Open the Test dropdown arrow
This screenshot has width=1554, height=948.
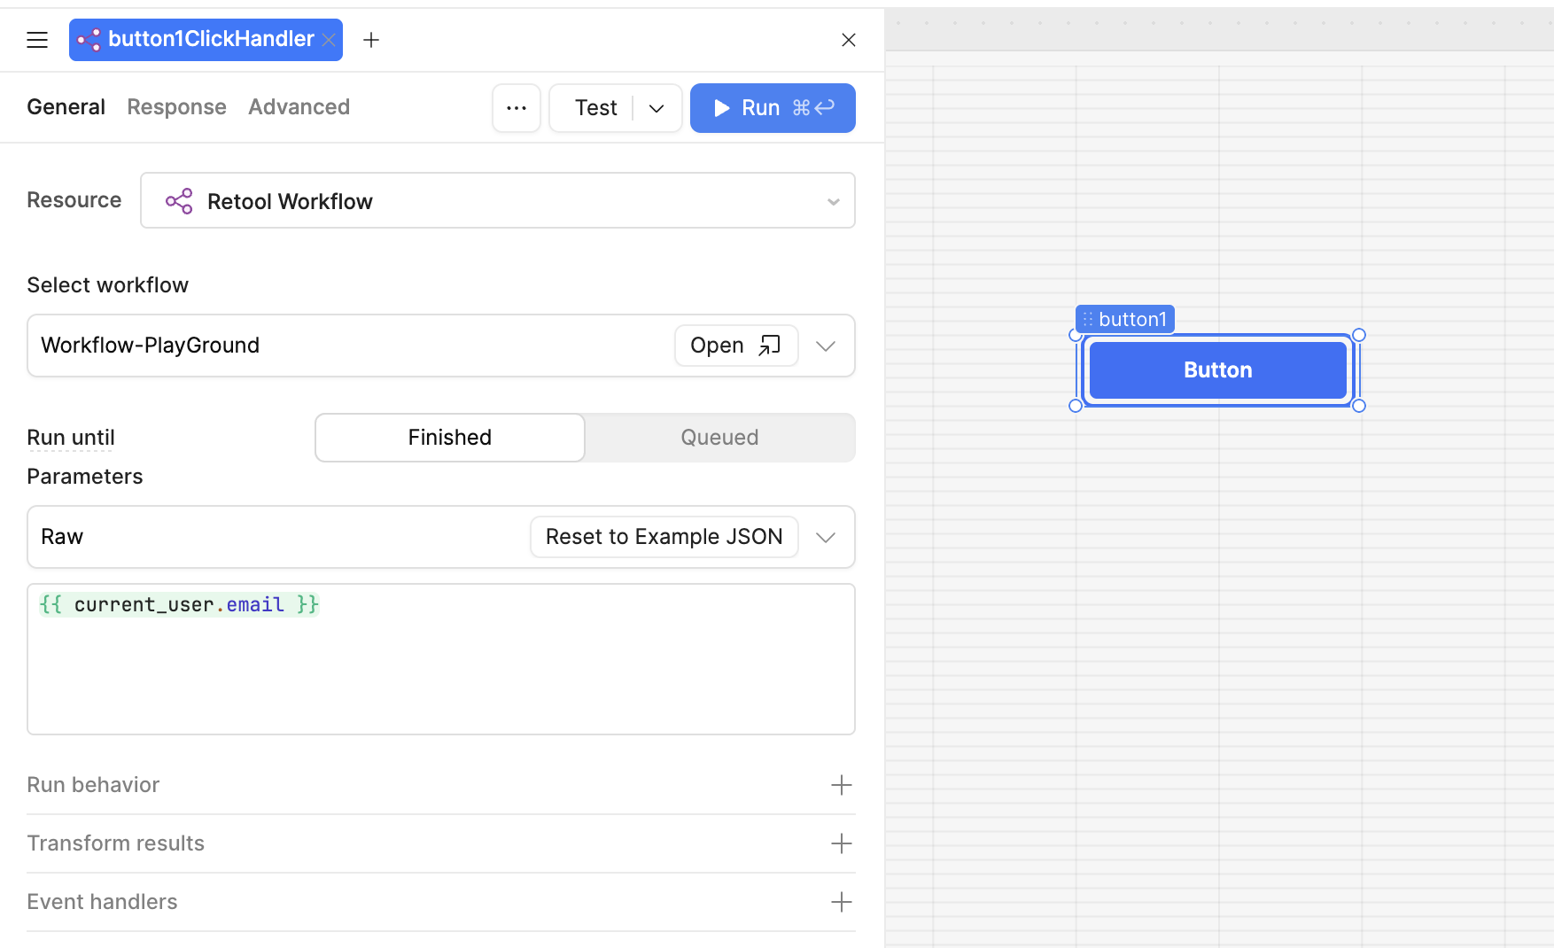657,108
